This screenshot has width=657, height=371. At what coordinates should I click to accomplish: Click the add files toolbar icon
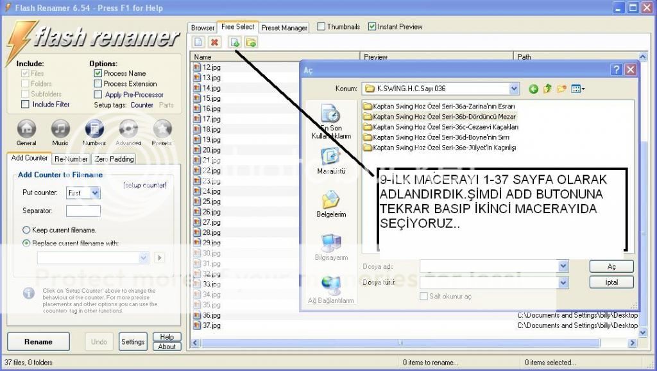[235, 42]
